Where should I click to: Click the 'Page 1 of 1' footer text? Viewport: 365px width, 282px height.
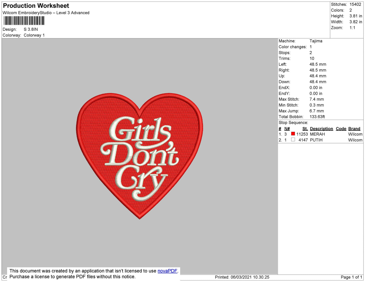(x=351, y=277)
